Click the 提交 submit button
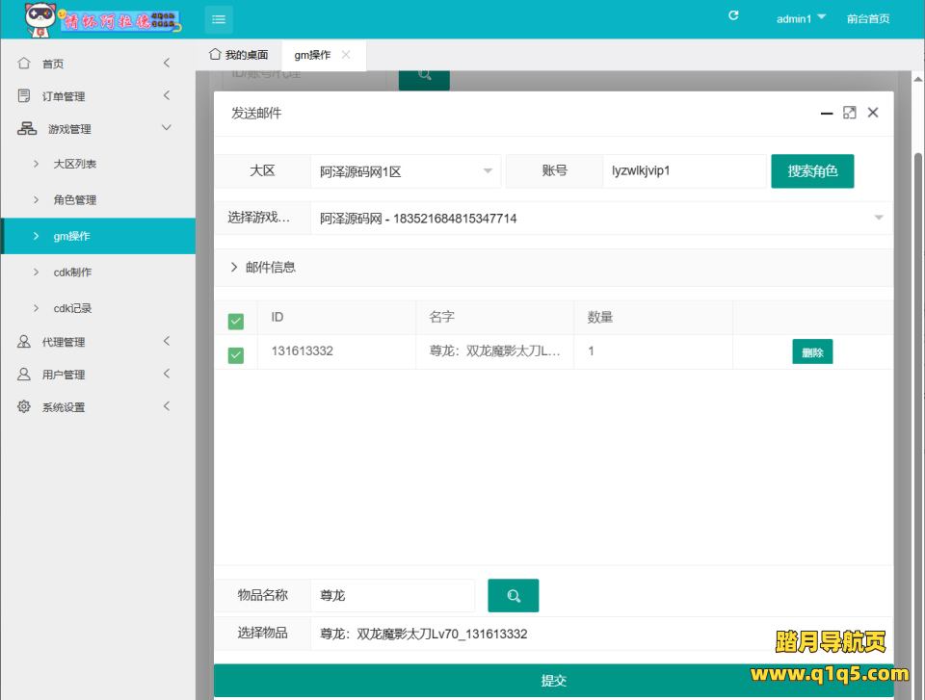This screenshot has width=925, height=700. click(553, 681)
